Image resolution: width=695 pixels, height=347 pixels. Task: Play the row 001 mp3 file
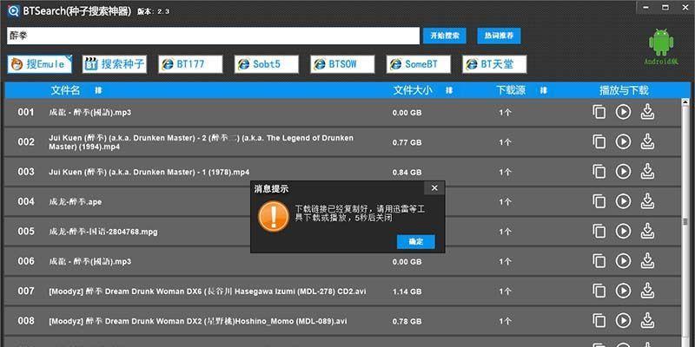click(623, 112)
